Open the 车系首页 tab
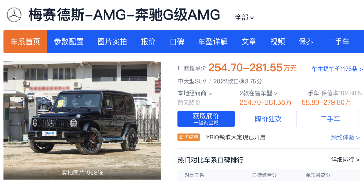This screenshot has width=364, height=184. 25,41
